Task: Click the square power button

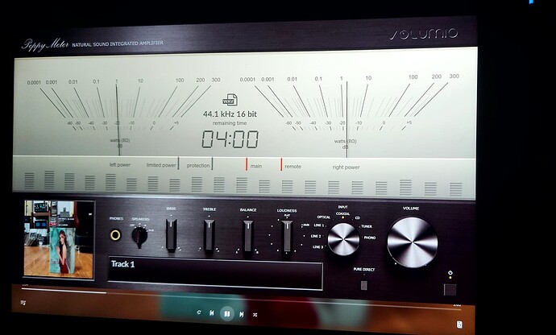Action: coord(450,290)
